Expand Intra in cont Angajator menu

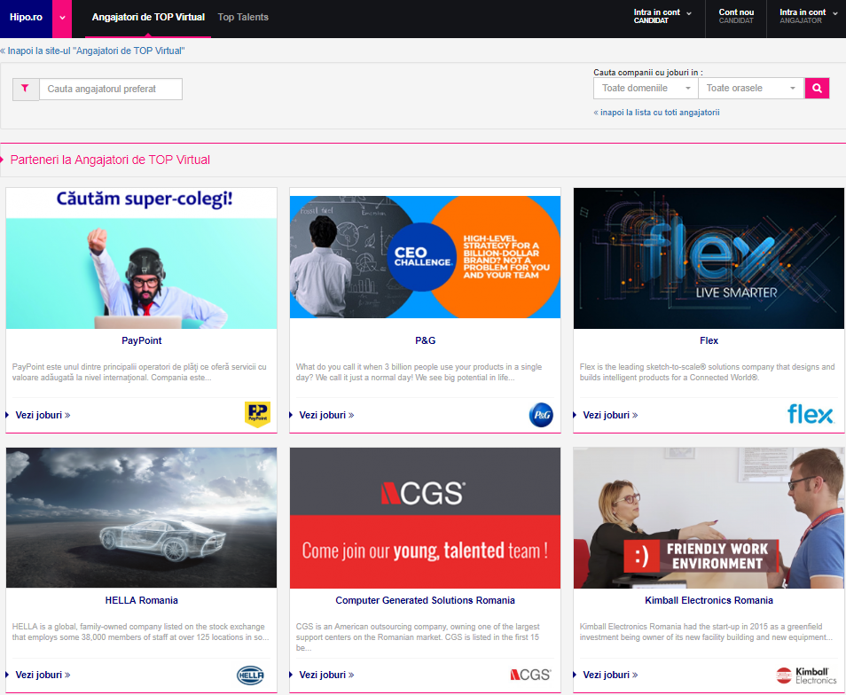[808, 16]
